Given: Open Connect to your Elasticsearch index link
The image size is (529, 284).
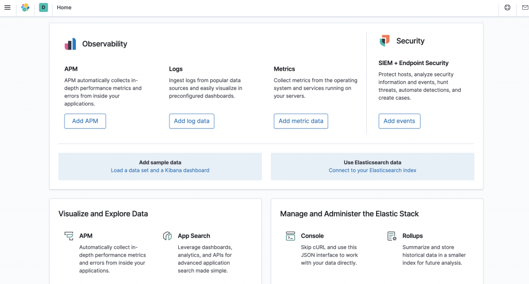Looking at the screenshot, I should [x=372, y=170].
